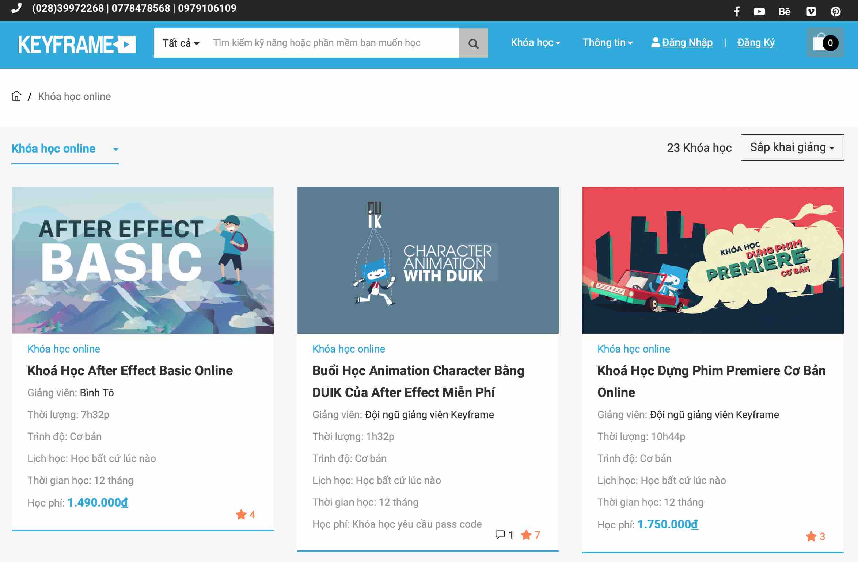This screenshot has width=858, height=562.
Task: Click Khóa học online label on Premiere card
Action: point(634,349)
